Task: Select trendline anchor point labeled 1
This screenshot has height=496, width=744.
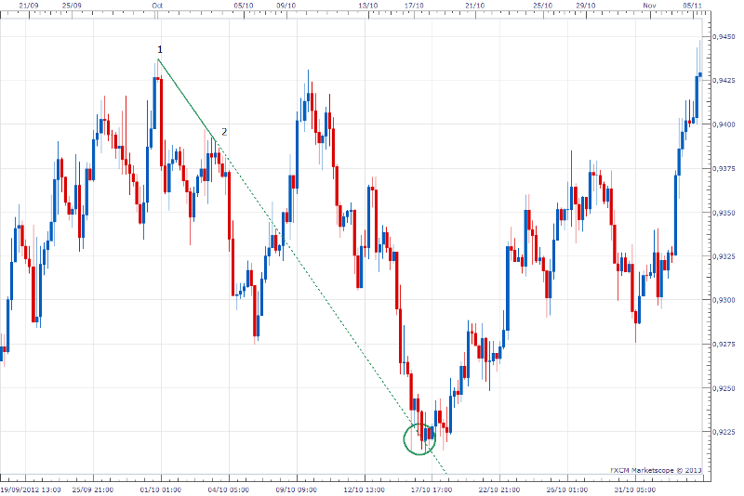Action: [159, 59]
